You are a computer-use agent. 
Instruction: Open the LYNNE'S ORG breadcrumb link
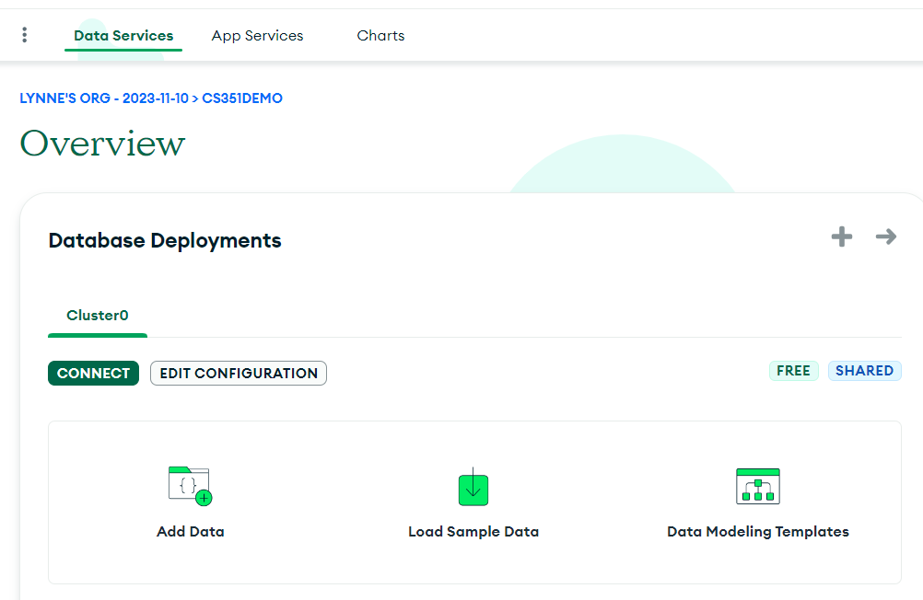click(103, 98)
